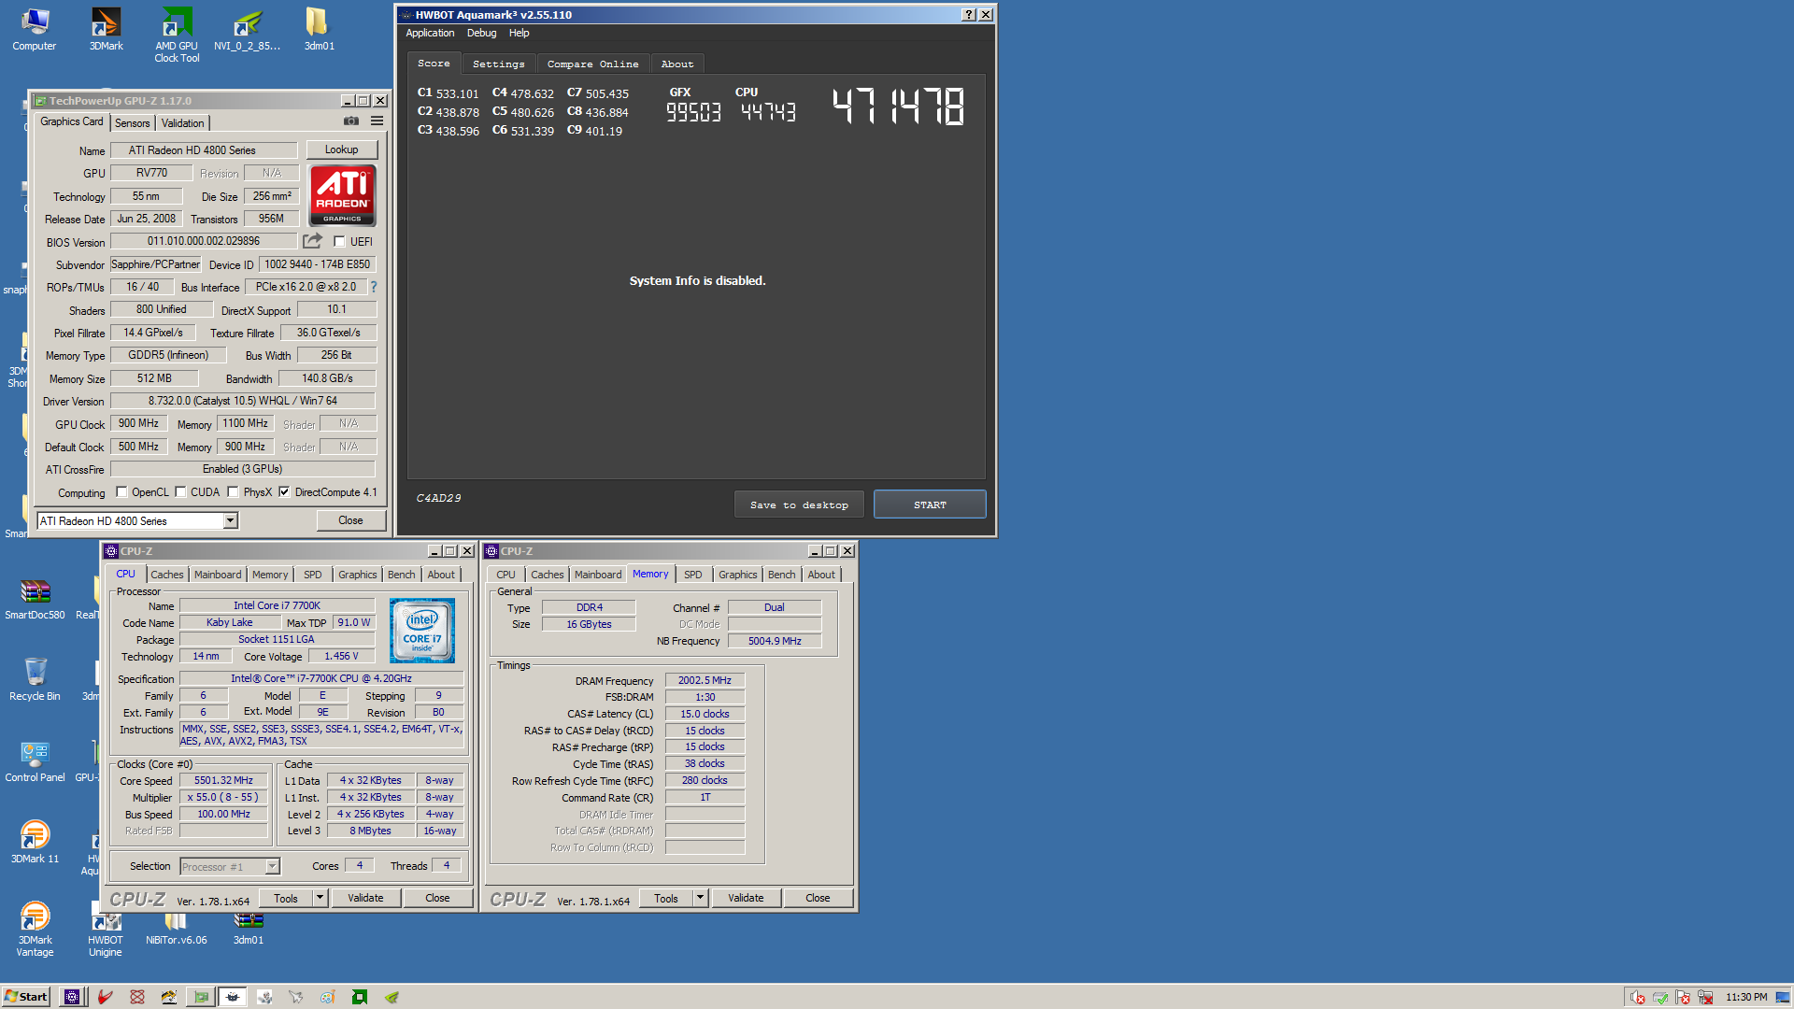Click the Lookup button in GPU-Z
The width and height of the screenshot is (1794, 1009).
[x=342, y=149]
